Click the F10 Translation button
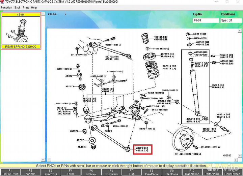The height and width of the screenshot is (176, 243). tap(192, 172)
